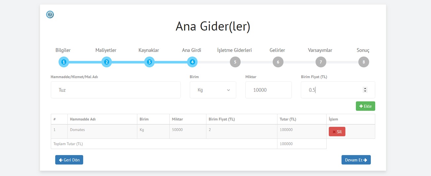Delete Domates row with Sil button
The image size is (431, 176).
pyautogui.click(x=337, y=132)
